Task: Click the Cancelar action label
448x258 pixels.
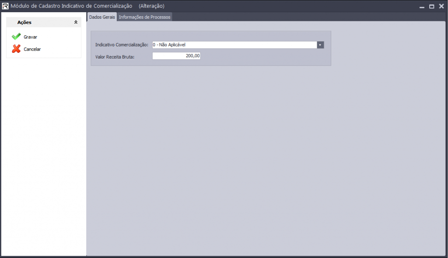Action: (32, 49)
